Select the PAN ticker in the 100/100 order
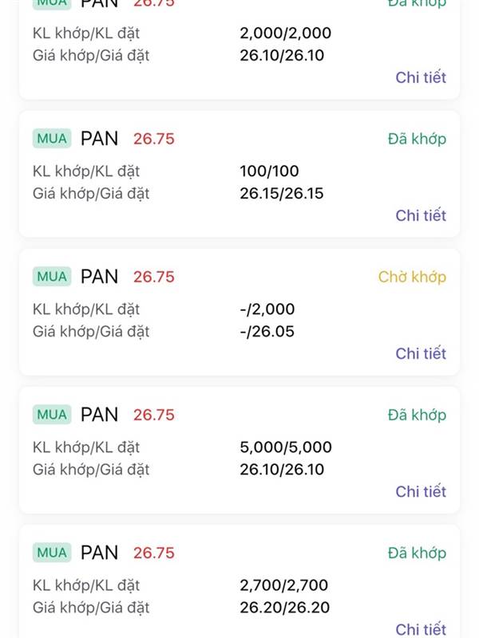 pyautogui.click(x=99, y=139)
